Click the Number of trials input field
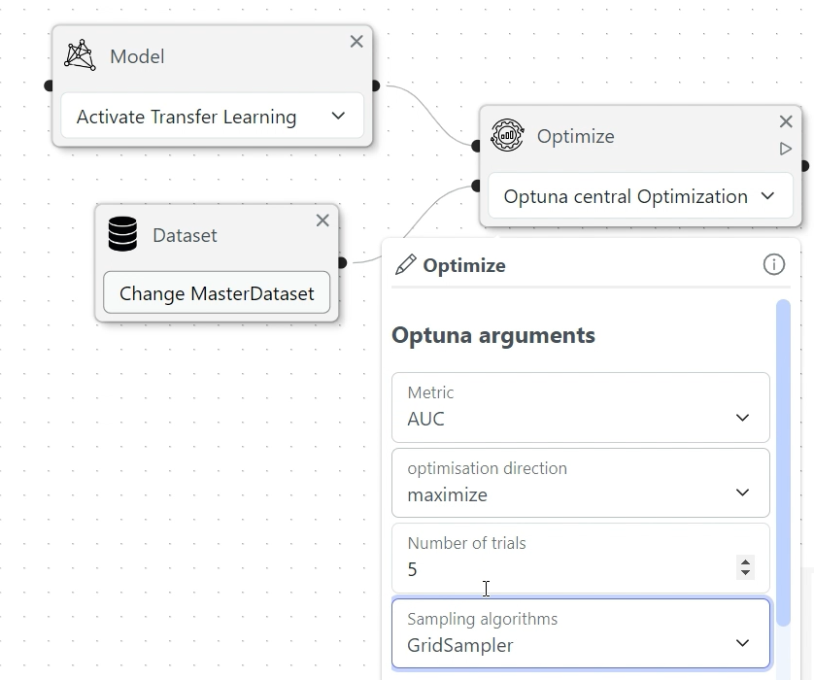The width and height of the screenshot is (814, 680). (x=563, y=569)
